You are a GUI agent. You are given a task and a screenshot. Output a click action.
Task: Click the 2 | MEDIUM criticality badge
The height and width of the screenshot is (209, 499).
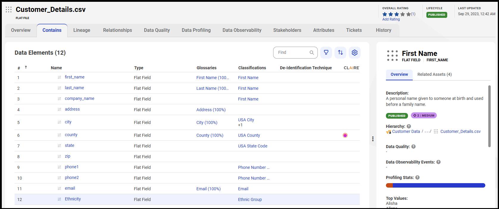[424, 115]
